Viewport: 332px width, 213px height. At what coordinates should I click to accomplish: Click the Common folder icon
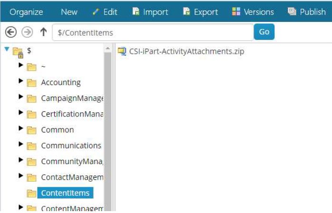(x=32, y=130)
